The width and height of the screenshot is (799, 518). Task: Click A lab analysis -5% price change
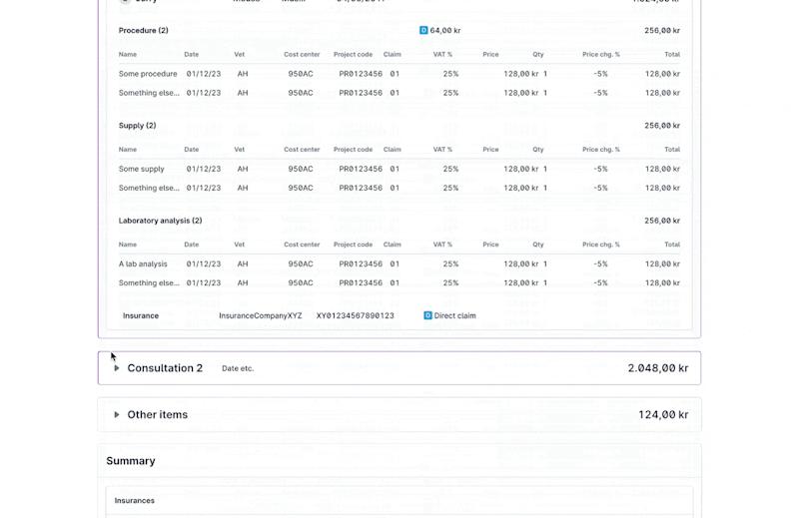pyautogui.click(x=601, y=263)
